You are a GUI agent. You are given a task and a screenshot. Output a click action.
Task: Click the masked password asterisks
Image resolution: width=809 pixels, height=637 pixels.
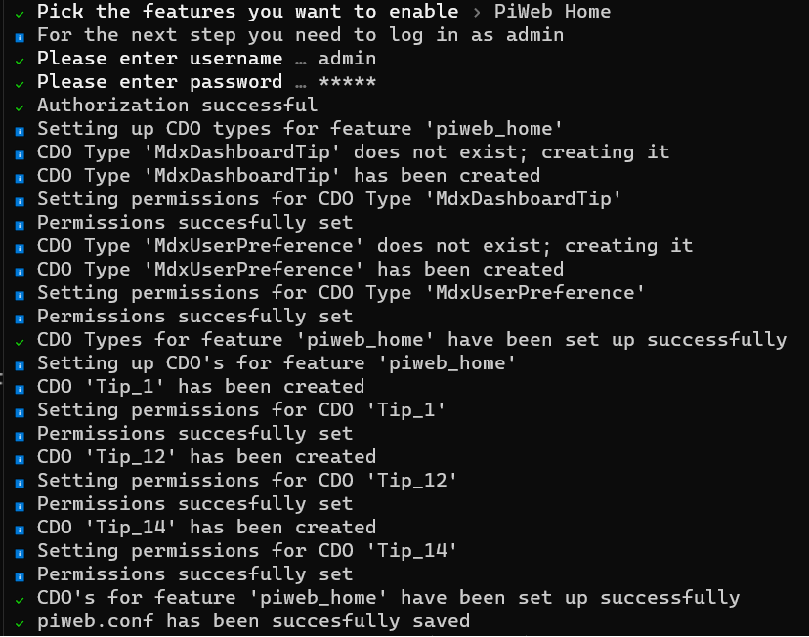[348, 82]
